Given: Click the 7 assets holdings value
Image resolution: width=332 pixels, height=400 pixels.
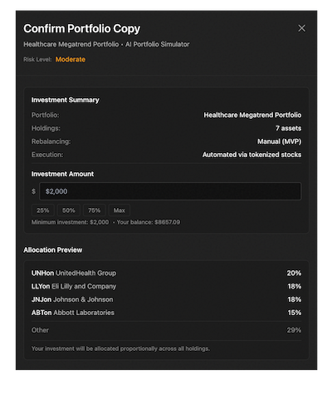Looking at the screenshot, I should coord(288,128).
